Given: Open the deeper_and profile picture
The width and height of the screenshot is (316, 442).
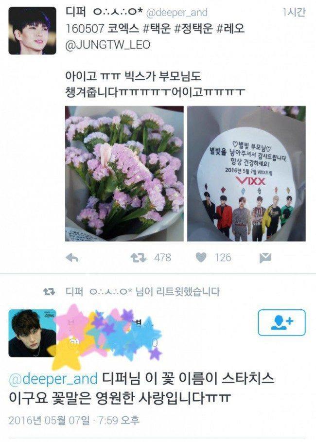Looking at the screenshot, I should click(x=33, y=31).
